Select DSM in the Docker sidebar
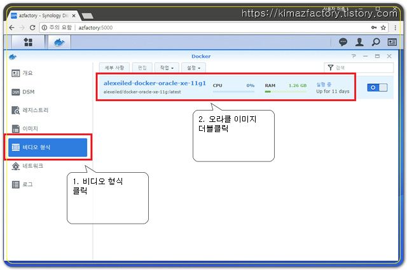Screen dimensions: 407x270 point(48,92)
